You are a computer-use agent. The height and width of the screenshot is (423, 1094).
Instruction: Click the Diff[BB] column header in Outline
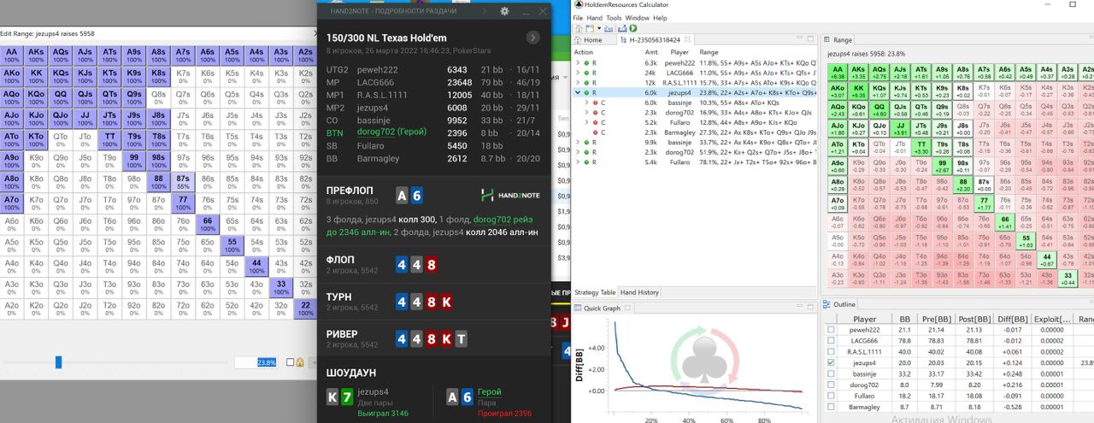tap(1012, 319)
